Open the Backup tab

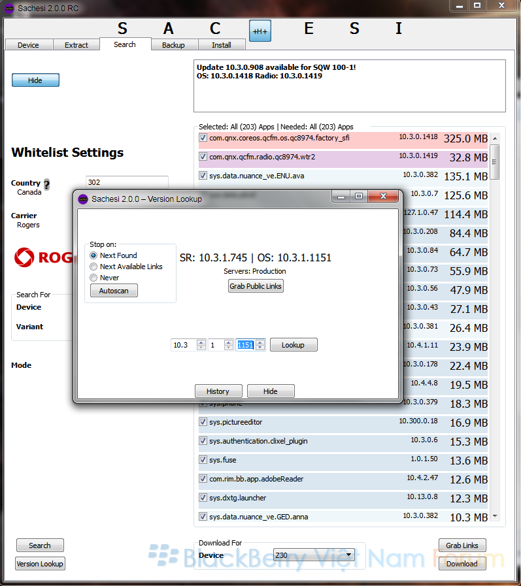[173, 45]
